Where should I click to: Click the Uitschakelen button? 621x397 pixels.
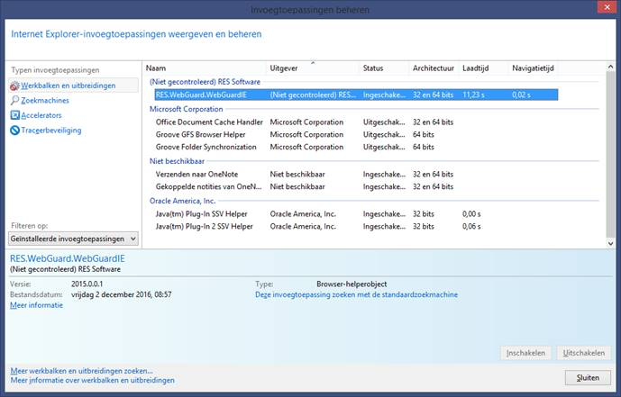[x=584, y=353]
